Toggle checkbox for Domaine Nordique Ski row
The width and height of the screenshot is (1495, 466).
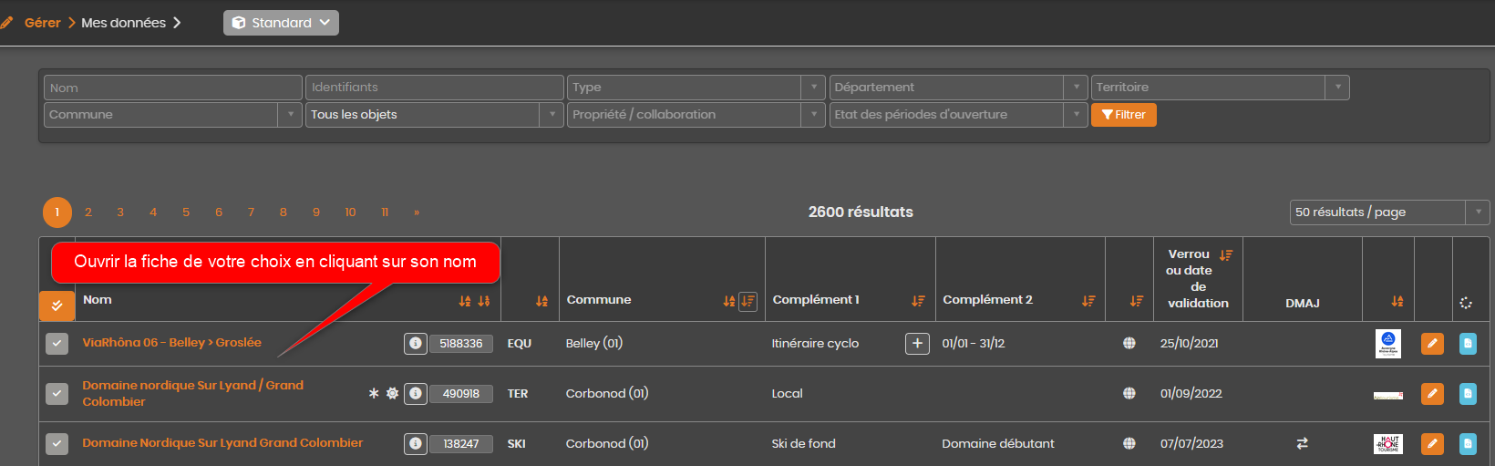(57, 444)
